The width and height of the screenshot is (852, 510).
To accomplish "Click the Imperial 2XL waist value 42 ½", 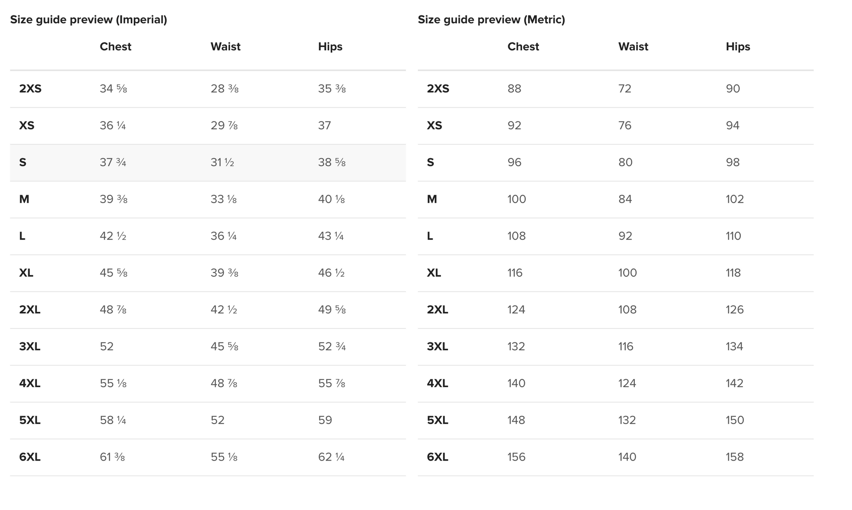I will pyautogui.click(x=223, y=310).
